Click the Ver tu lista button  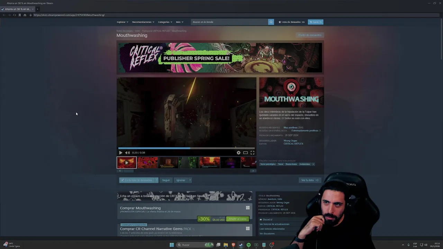click(310, 180)
